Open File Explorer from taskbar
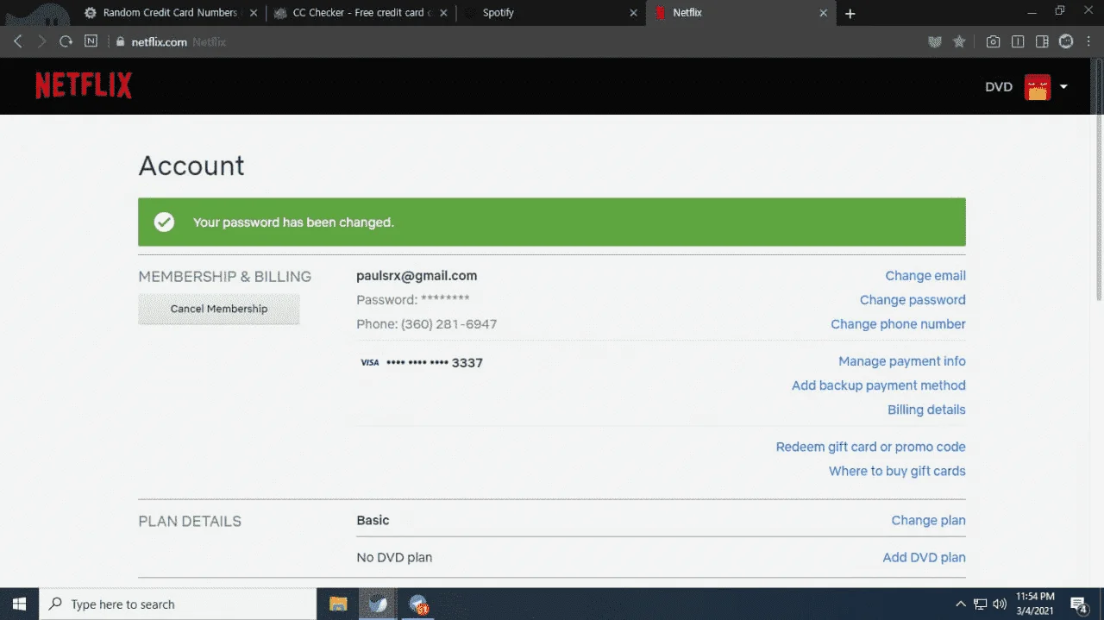 coord(338,604)
